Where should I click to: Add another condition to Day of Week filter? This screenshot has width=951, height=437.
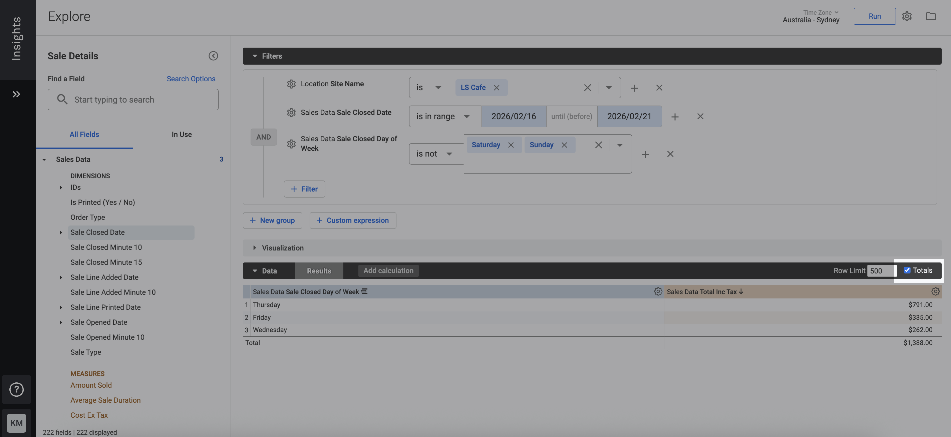pyautogui.click(x=645, y=155)
